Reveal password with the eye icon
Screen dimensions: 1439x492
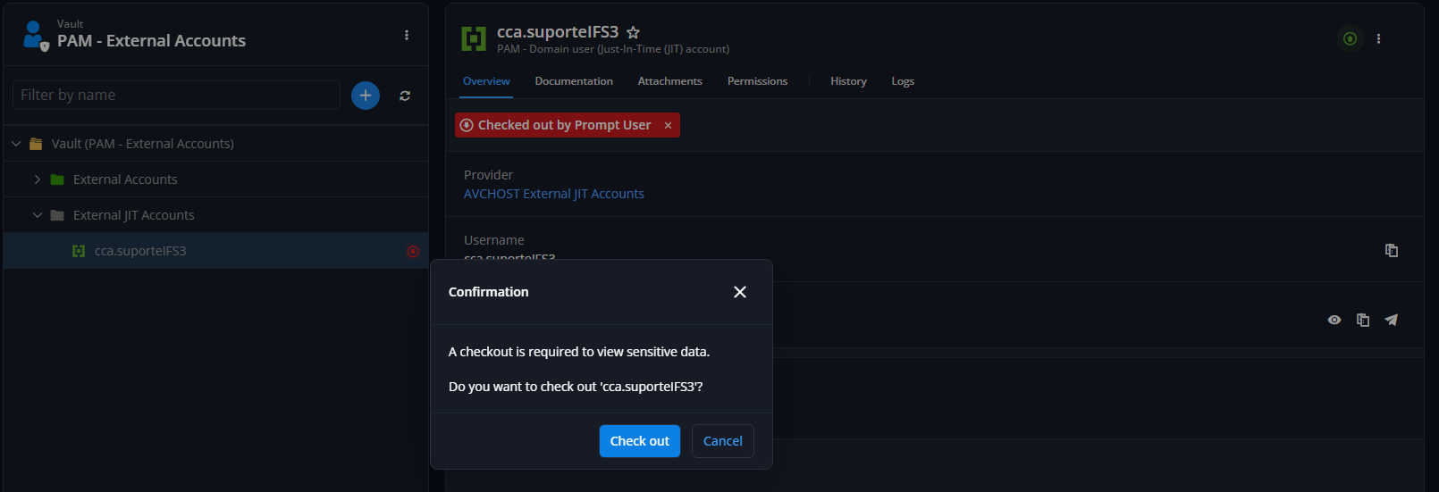pos(1334,320)
